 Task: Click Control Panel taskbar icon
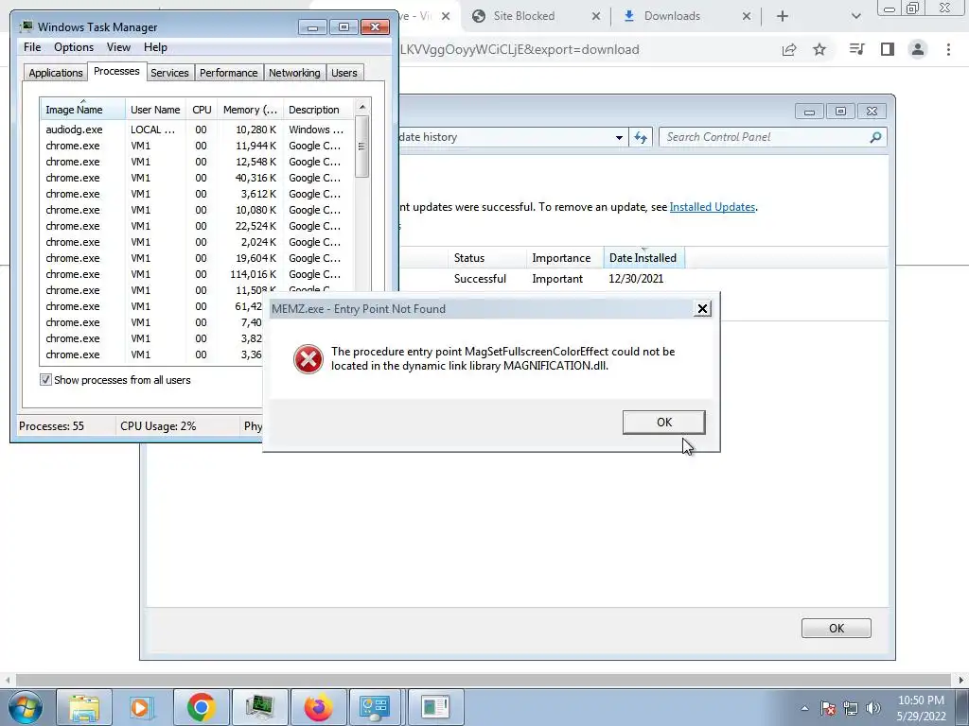coord(375,707)
